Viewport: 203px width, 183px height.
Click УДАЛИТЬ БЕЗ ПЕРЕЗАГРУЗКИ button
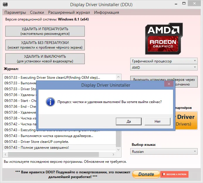45,45
